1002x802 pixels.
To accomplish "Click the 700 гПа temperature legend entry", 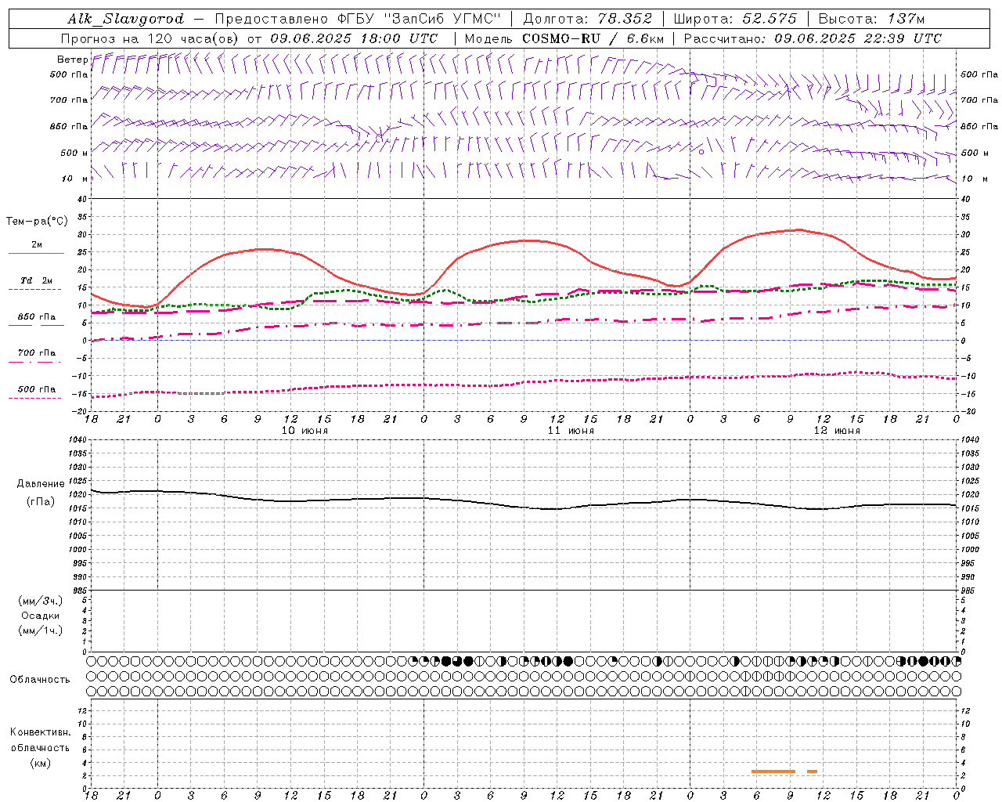I will pyautogui.click(x=36, y=356).
